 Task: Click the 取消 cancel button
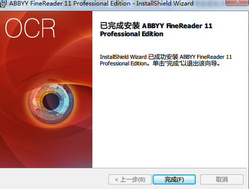pos(222,179)
